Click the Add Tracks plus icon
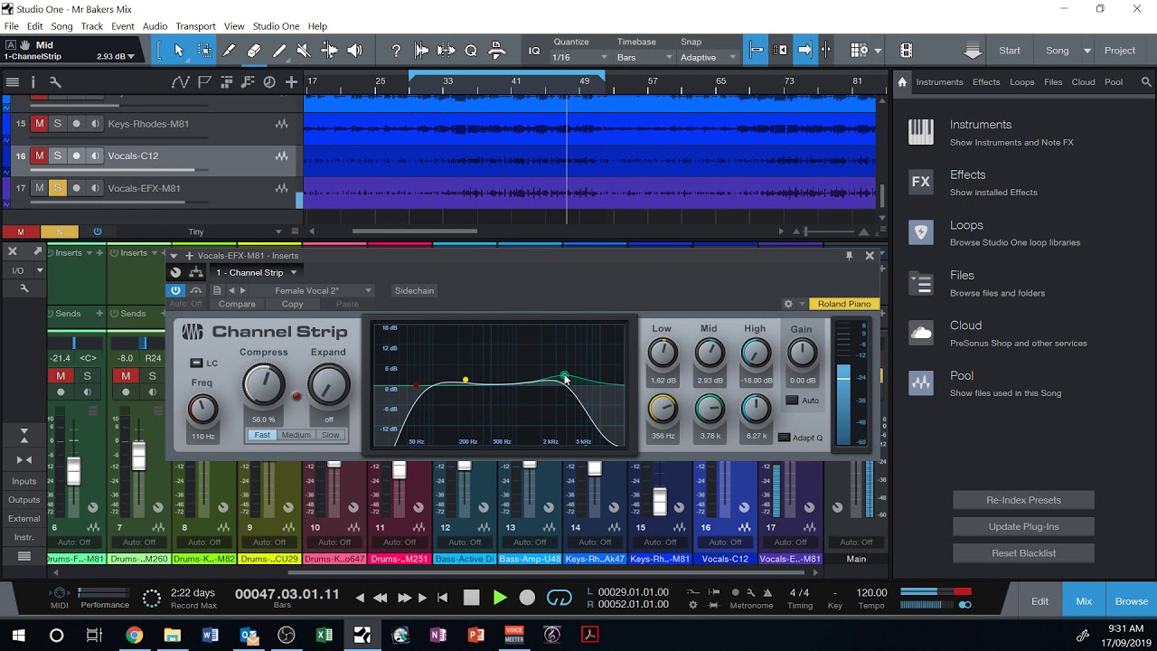This screenshot has height=651, width=1157. click(x=291, y=82)
